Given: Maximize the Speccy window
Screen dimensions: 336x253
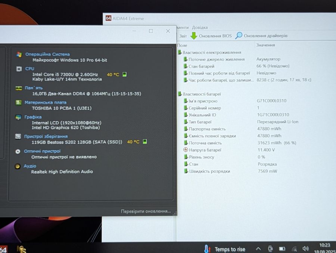Looking at the screenshot, I should pyautogui.click(x=151, y=31).
